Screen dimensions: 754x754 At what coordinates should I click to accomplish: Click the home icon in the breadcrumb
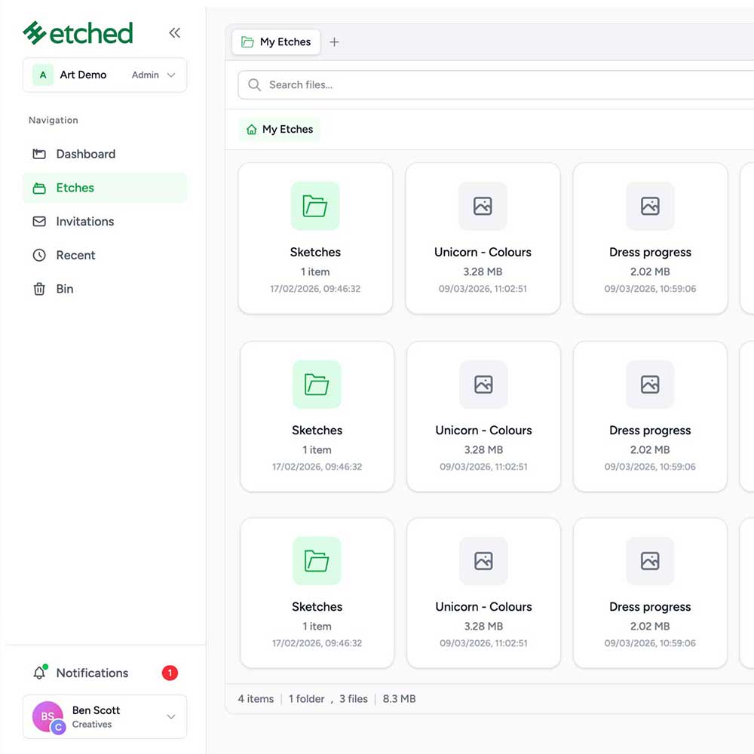252,130
